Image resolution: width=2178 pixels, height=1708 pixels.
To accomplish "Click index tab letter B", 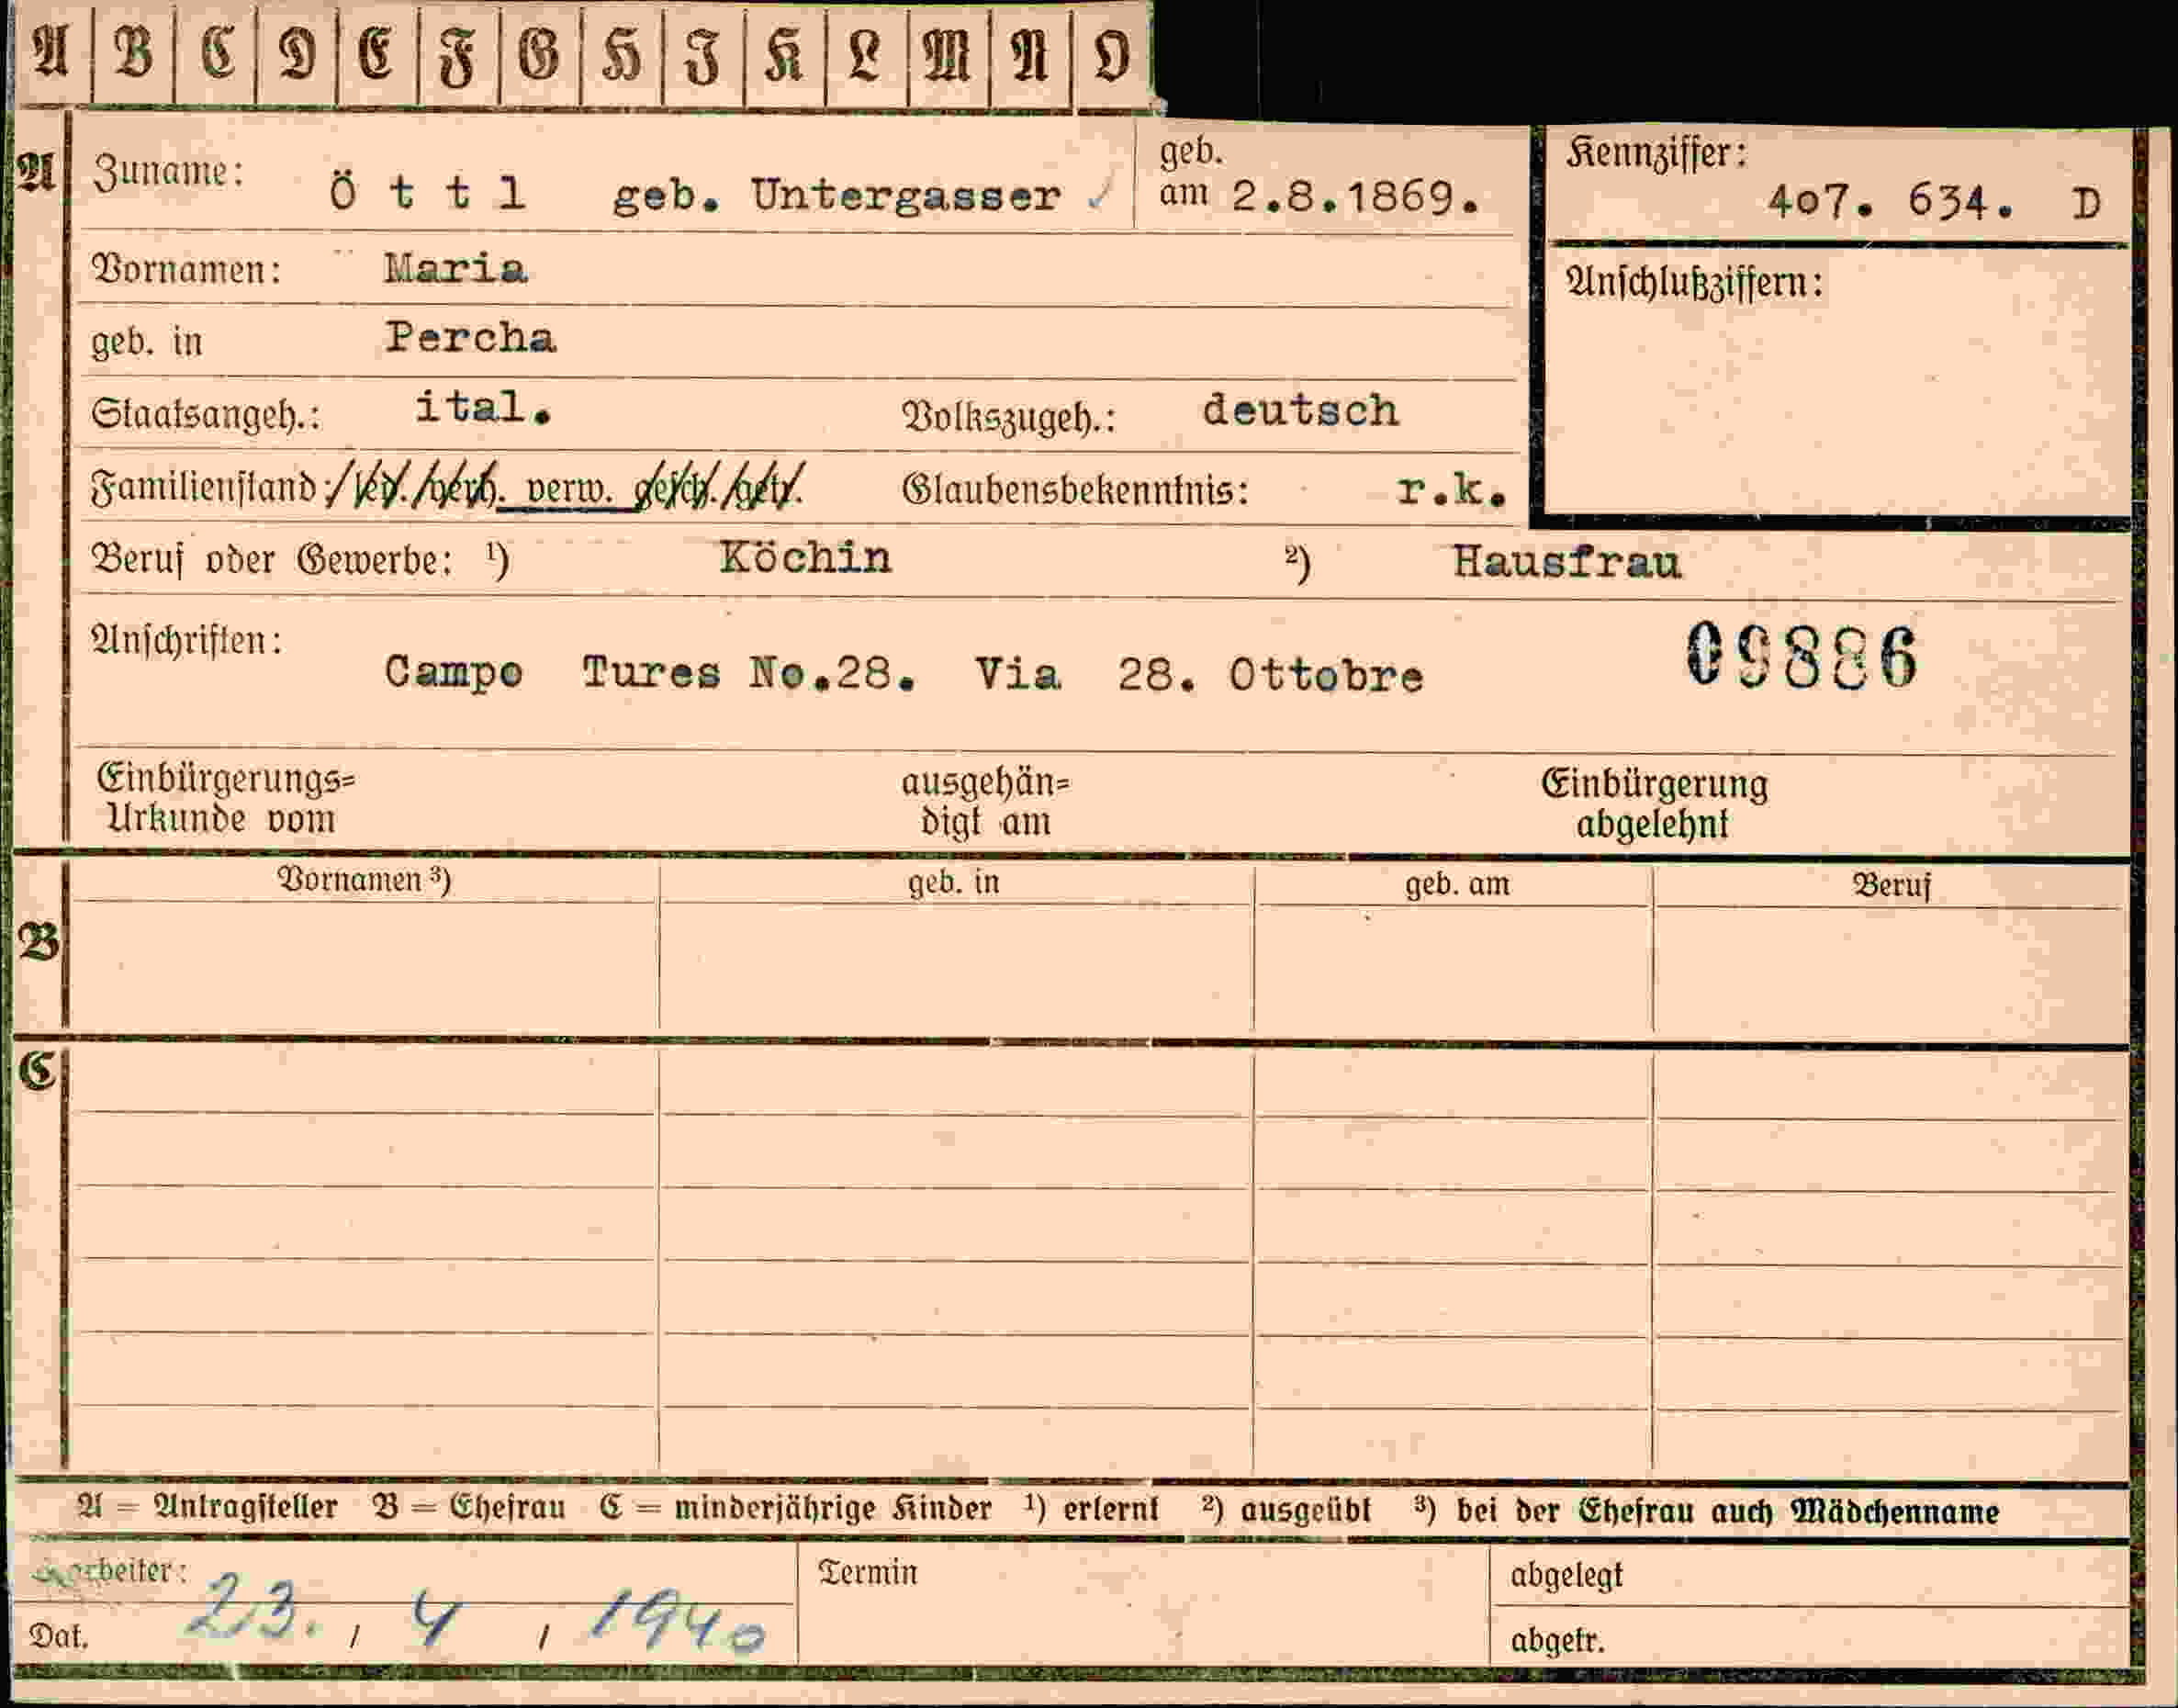I will (x=134, y=52).
